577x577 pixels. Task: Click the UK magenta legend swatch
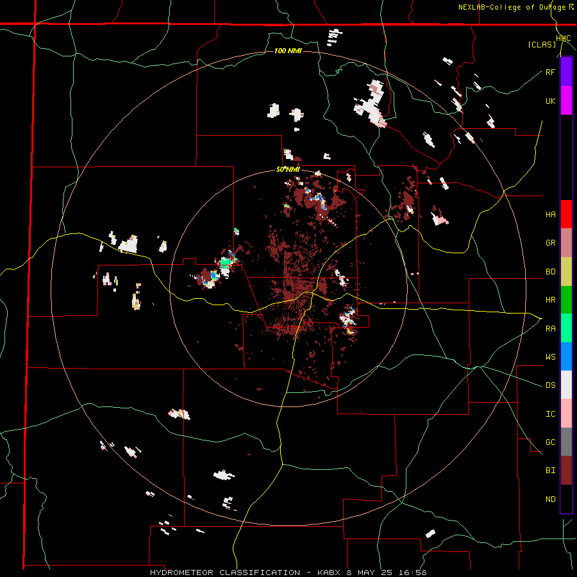pyautogui.click(x=566, y=101)
